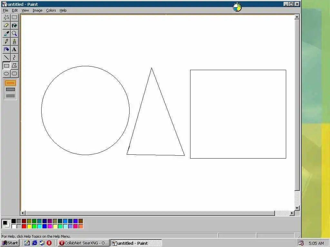The width and height of the screenshot is (330, 247).
Task: Pick the bright yellow color swatch
Action: pos(29,226)
